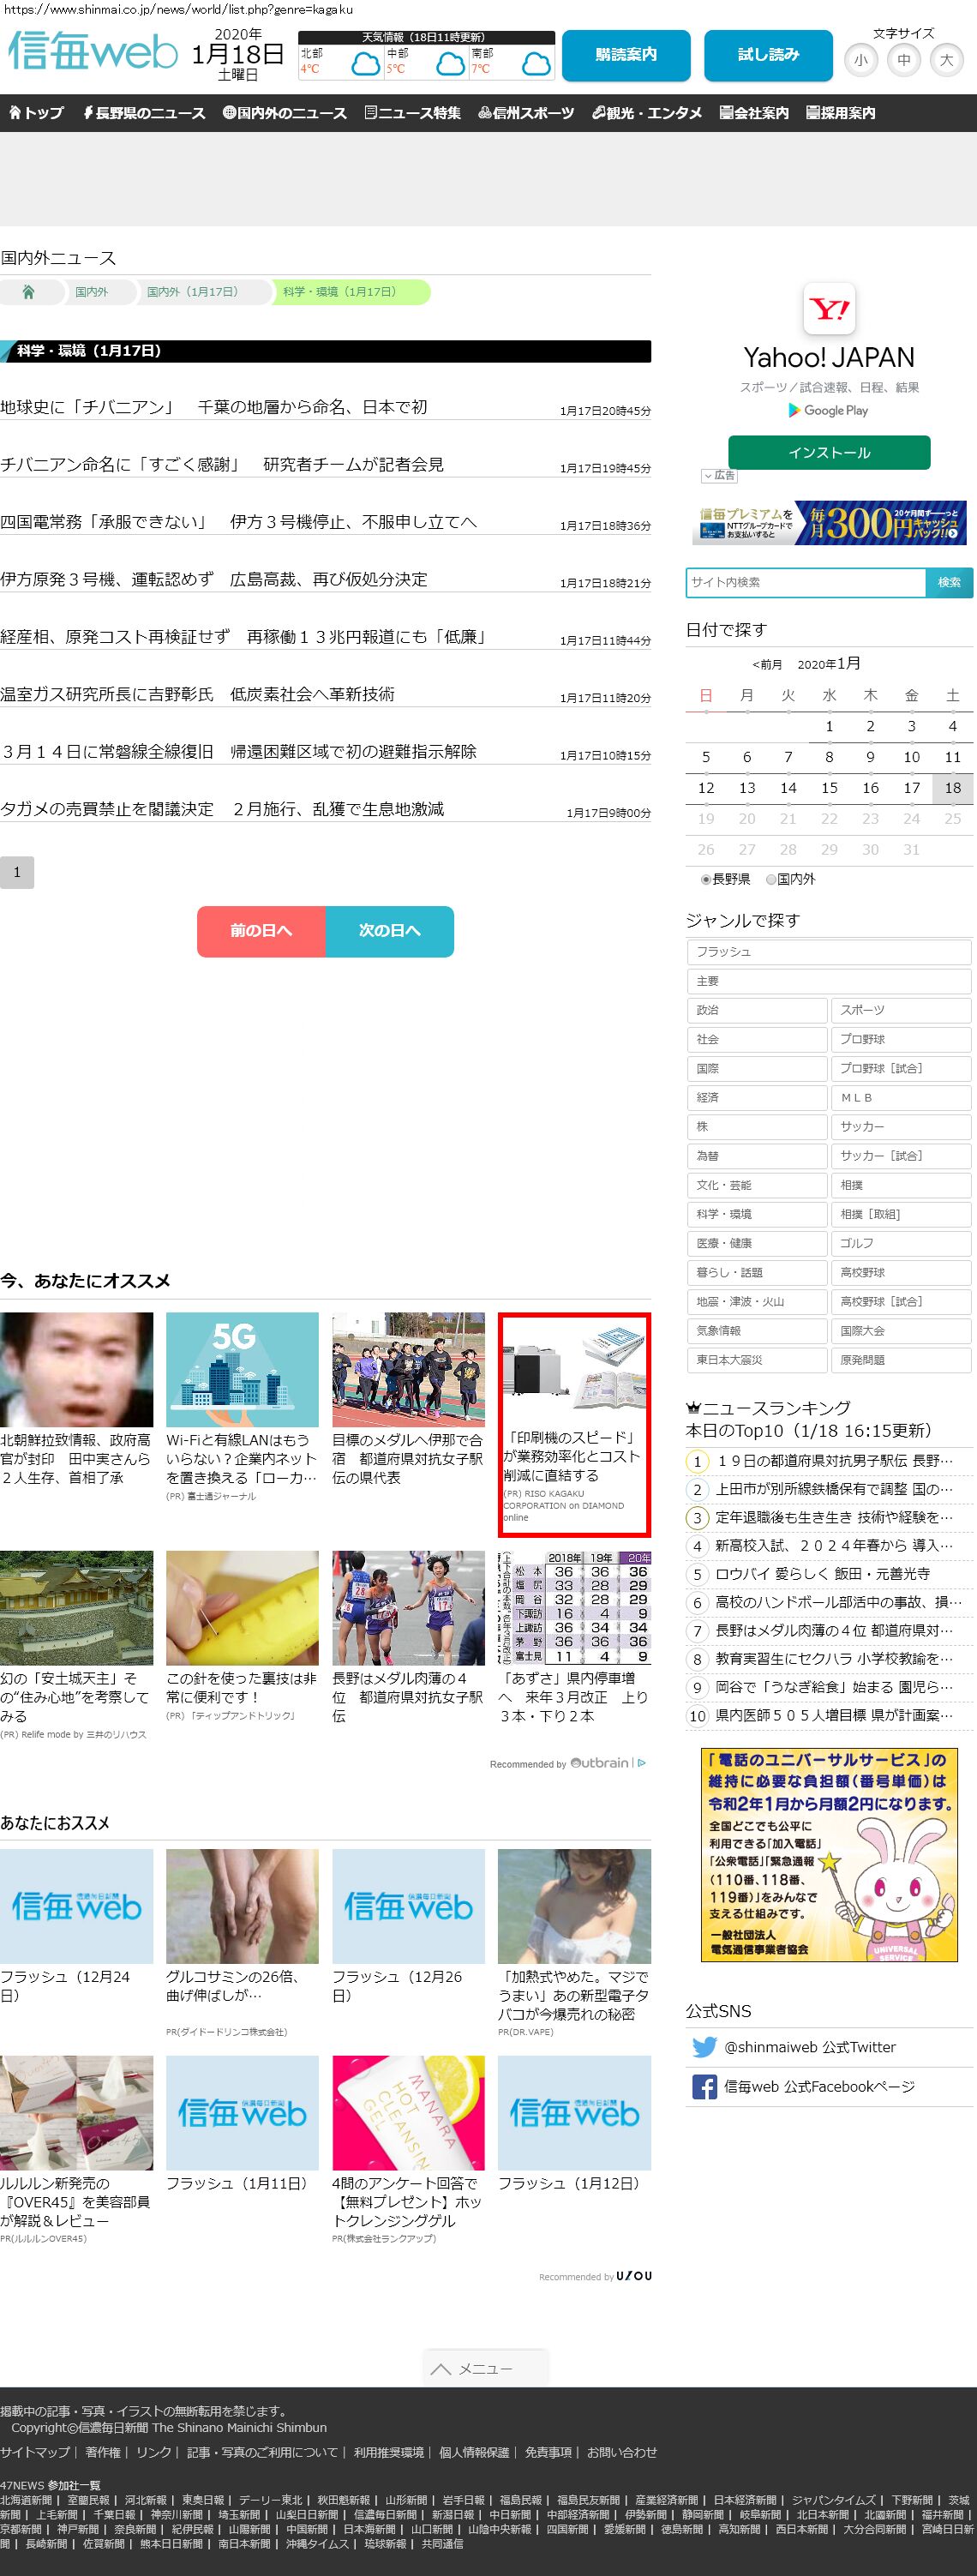Click the 次の日へ button
Viewport: 977px width, 2576px height.
389,931
